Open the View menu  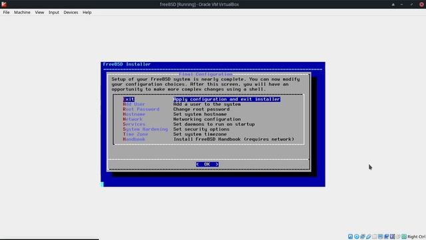[39, 12]
